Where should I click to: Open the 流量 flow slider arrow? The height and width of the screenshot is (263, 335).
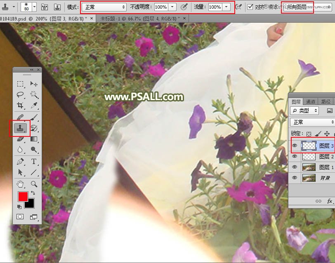pyautogui.click(x=226, y=7)
